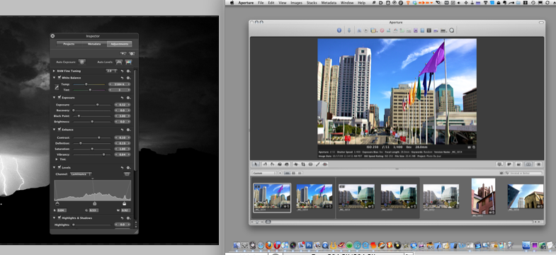Reset the White Balance adjustment arrow
Image resolution: width=556 pixels, height=255 pixels.
point(123,78)
